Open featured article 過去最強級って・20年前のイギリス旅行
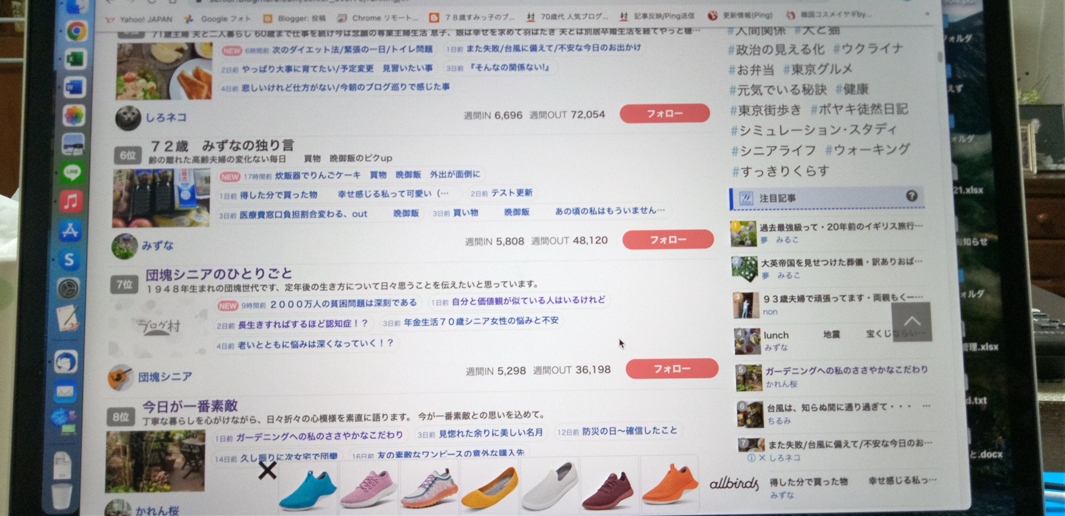The width and height of the screenshot is (1065, 516). [841, 227]
